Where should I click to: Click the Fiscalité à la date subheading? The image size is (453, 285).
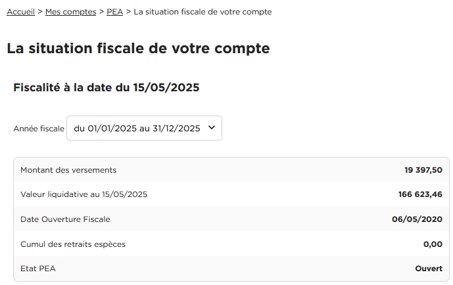pyautogui.click(x=106, y=87)
